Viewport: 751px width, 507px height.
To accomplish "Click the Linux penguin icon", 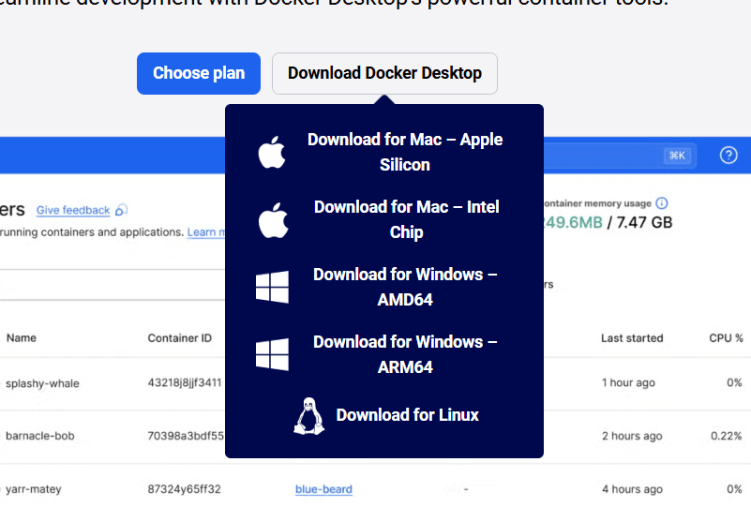I will point(308,415).
